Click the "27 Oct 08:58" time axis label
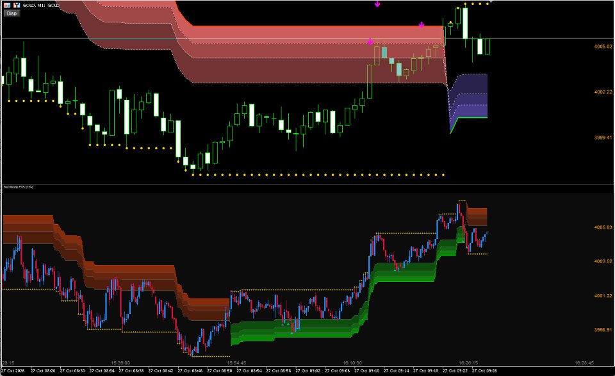 (279, 370)
